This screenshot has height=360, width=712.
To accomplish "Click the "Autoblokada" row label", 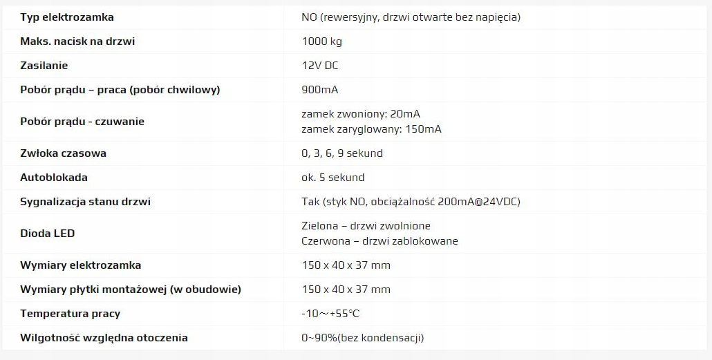I will (x=54, y=178).
